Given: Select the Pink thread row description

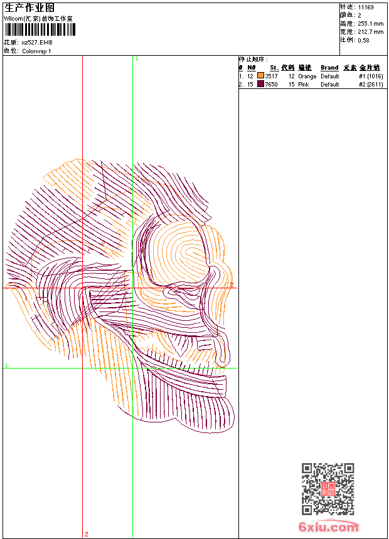Looking at the screenshot, I should pos(304,85).
